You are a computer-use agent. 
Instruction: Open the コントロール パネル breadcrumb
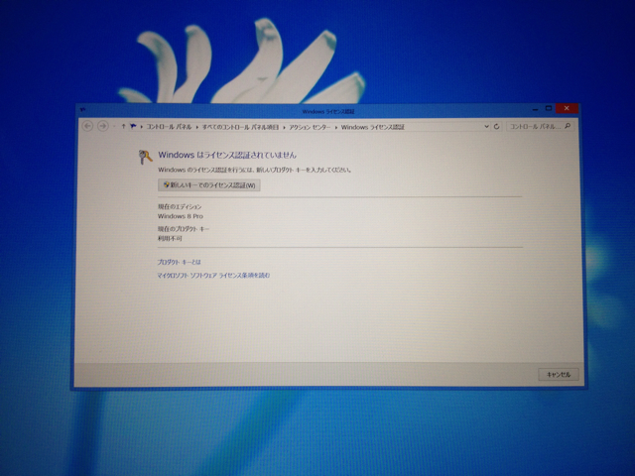(169, 127)
